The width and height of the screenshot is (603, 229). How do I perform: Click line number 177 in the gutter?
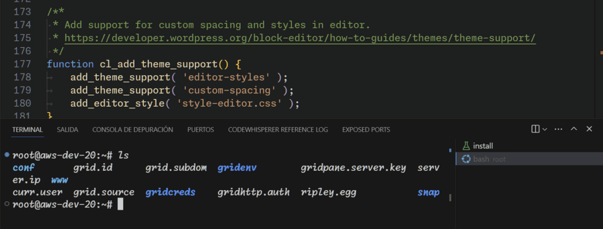click(x=22, y=64)
